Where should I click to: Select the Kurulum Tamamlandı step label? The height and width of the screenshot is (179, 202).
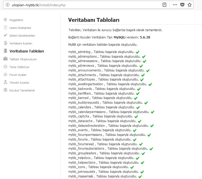pos(22,90)
